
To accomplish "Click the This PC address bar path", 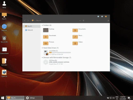I will [39, 21].
